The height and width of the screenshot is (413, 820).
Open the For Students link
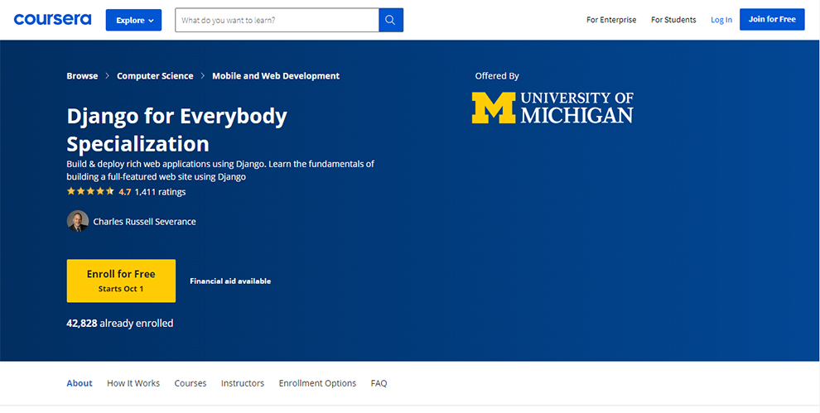673,20
